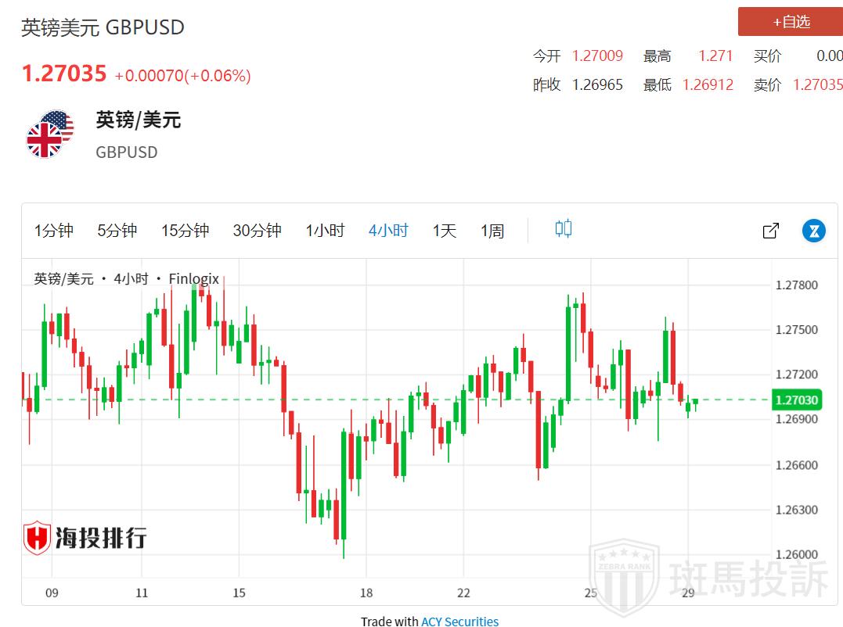Click date marker 22 on time axis
Image resolution: width=843 pixels, height=627 pixels.
coord(463,593)
